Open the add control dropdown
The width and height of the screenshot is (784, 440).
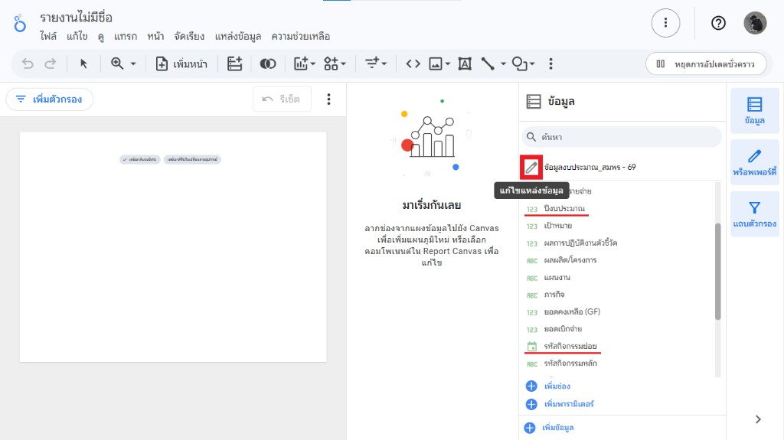coord(376,64)
